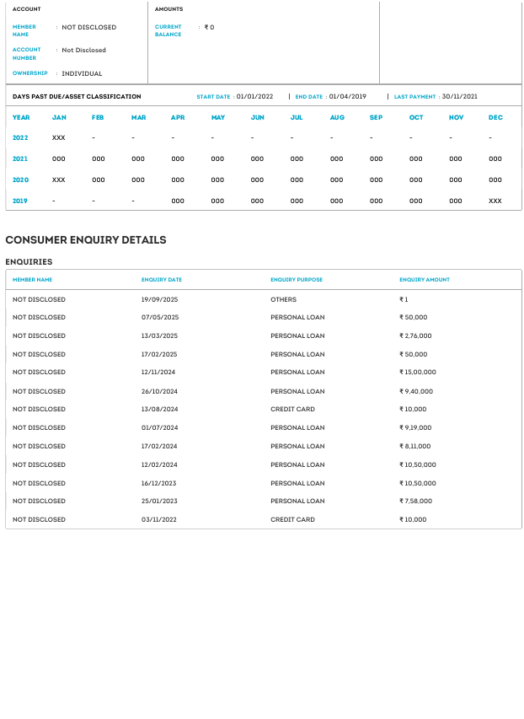Click the Enquiry Purpose column header

[297, 280]
